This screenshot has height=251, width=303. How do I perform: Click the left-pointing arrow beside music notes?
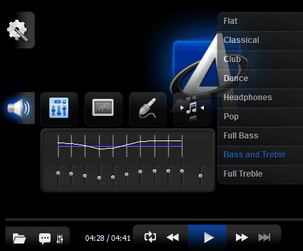[202, 108]
